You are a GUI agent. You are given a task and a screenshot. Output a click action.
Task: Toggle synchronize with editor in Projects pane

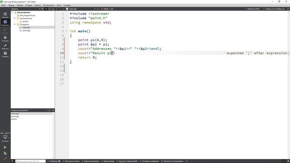(46, 9)
